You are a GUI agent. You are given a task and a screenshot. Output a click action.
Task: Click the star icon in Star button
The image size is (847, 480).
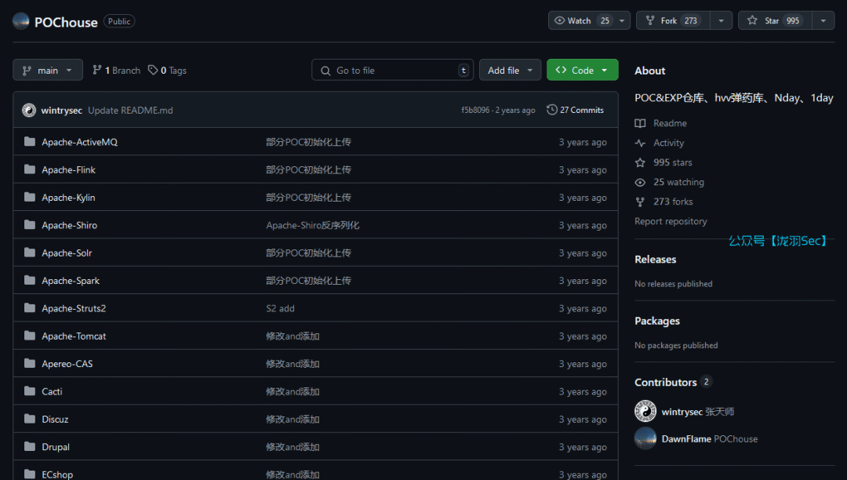point(752,20)
